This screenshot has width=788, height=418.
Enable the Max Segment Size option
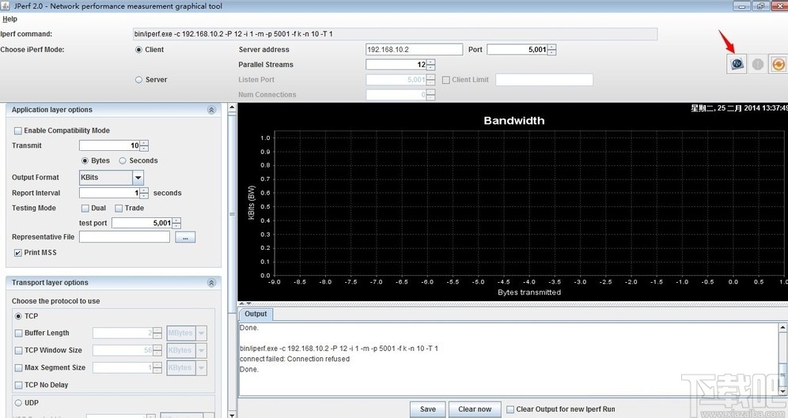pos(19,367)
